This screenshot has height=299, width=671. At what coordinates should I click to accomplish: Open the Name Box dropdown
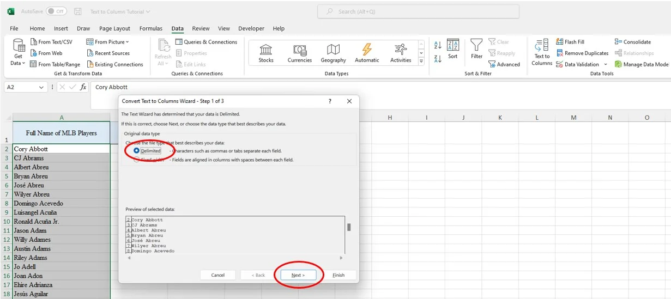[41, 87]
